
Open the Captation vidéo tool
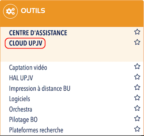tap(28, 67)
